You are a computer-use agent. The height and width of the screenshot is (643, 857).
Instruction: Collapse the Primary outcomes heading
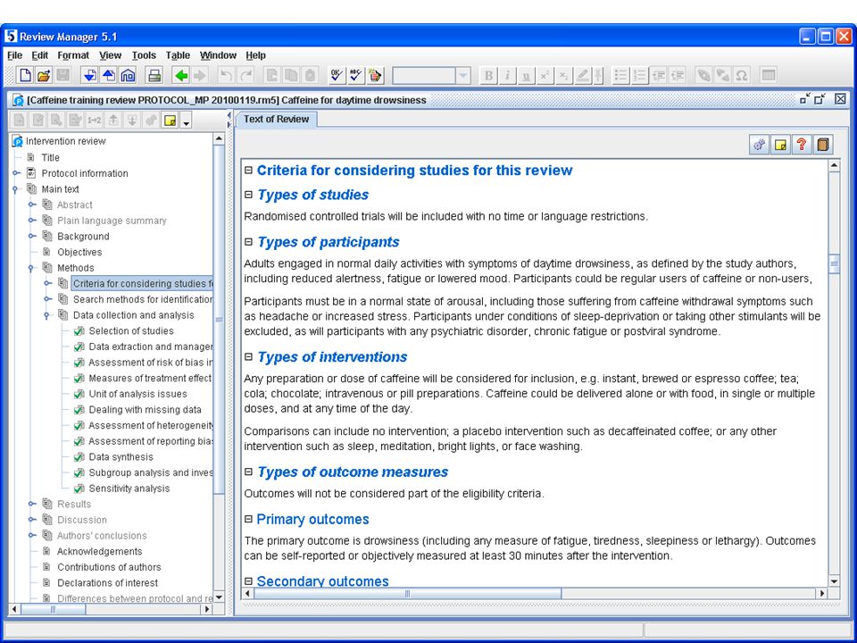[249, 519]
